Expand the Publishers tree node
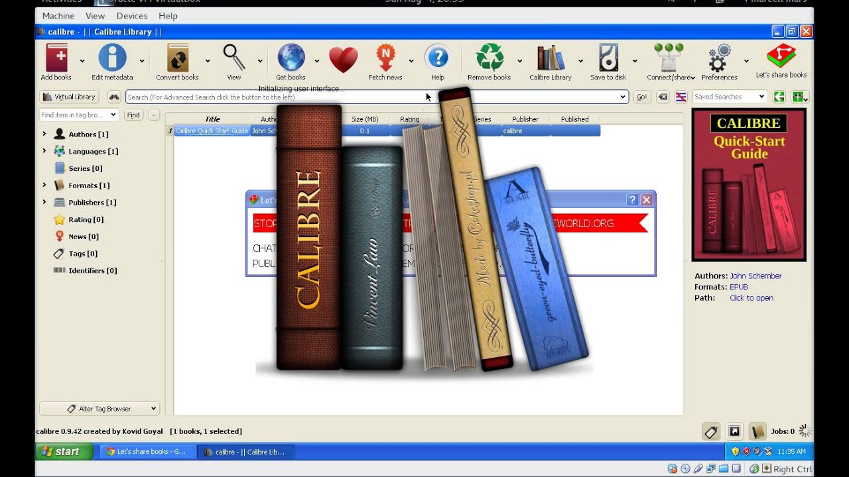The height and width of the screenshot is (477, 849). 44,202
